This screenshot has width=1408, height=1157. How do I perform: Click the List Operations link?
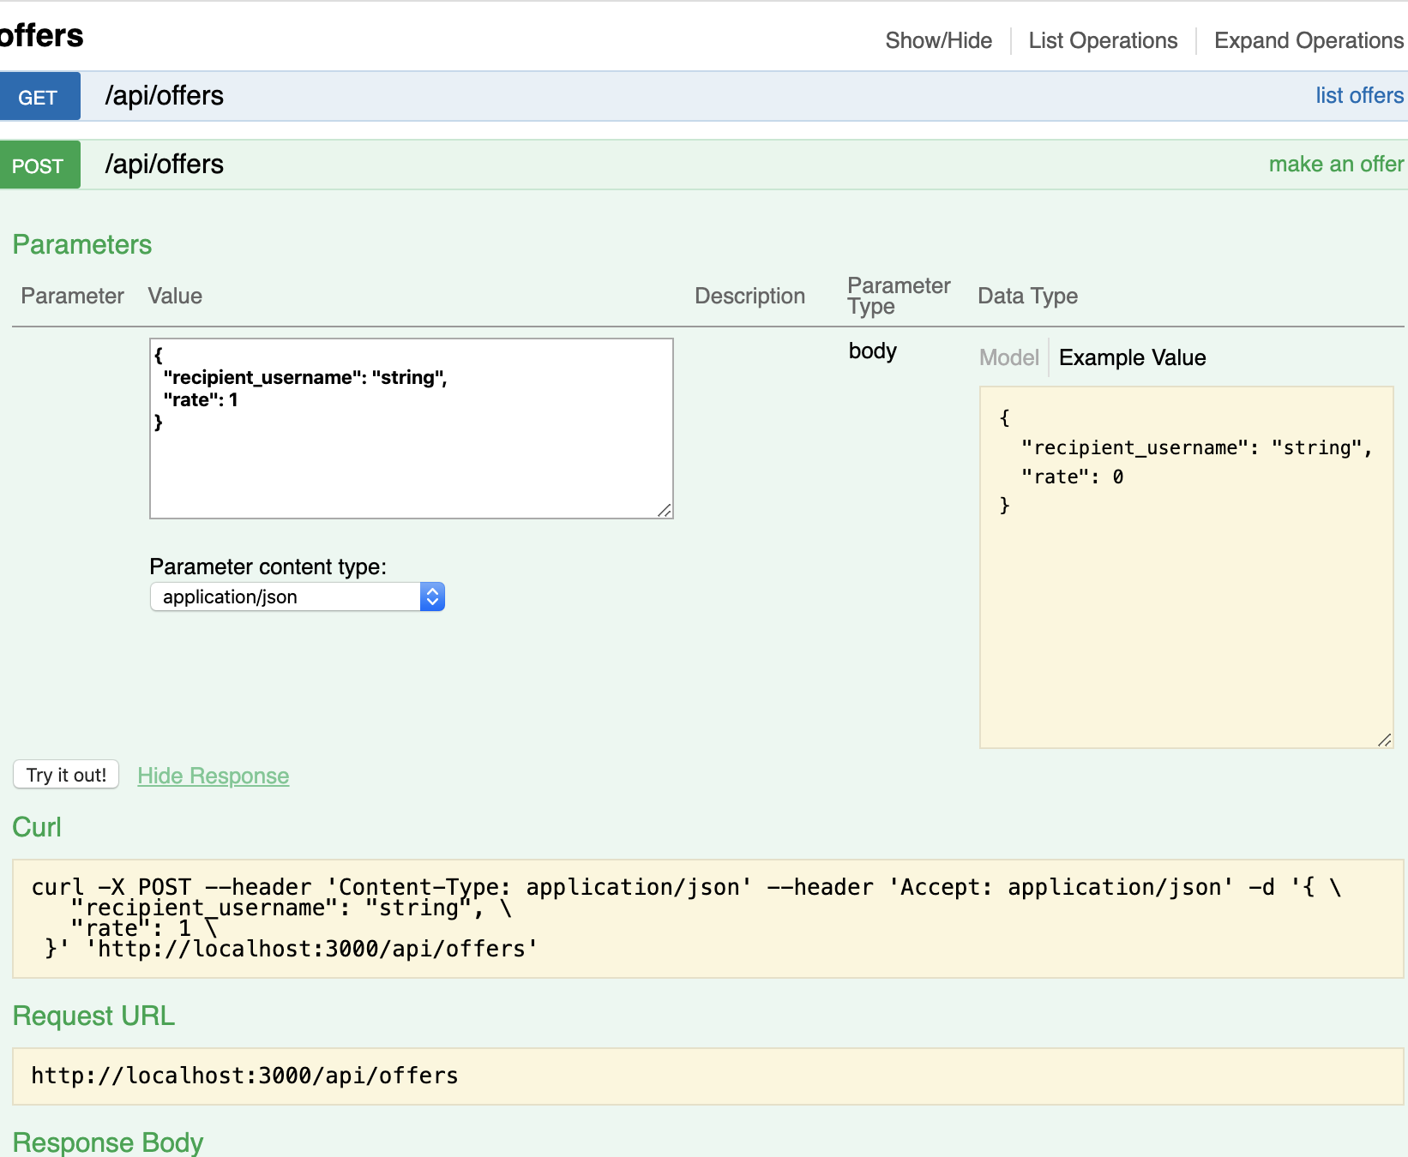click(1103, 41)
